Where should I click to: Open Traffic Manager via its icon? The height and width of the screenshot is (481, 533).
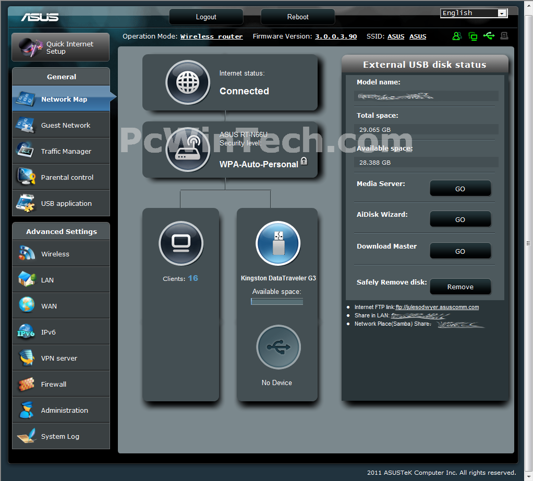click(x=25, y=151)
